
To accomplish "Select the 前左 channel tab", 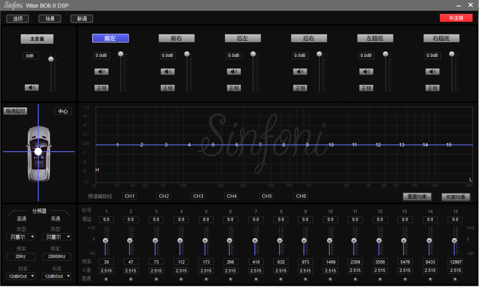I will 110,38.
